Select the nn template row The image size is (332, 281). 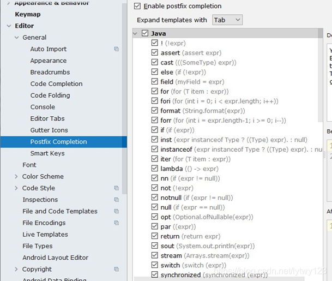point(190,178)
